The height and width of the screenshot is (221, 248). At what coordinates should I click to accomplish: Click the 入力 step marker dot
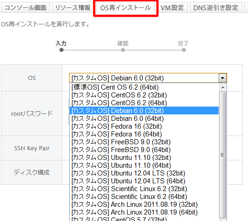(61, 50)
